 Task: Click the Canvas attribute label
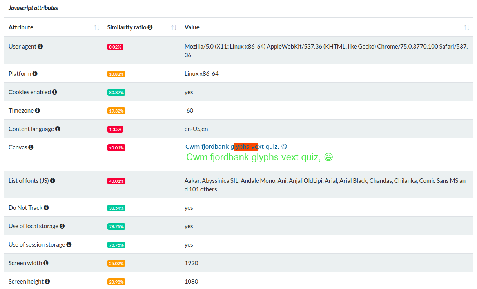pos(18,147)
